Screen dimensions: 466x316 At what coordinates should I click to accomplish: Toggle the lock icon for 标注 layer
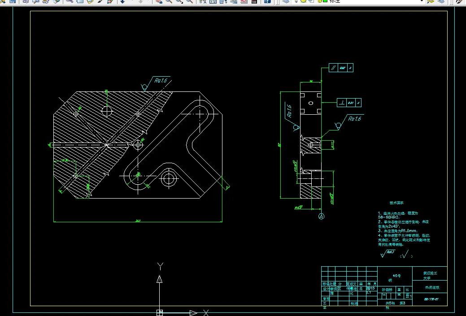(x=320, y=1)
